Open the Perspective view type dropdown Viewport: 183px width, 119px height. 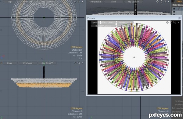(x=96, y=2)
